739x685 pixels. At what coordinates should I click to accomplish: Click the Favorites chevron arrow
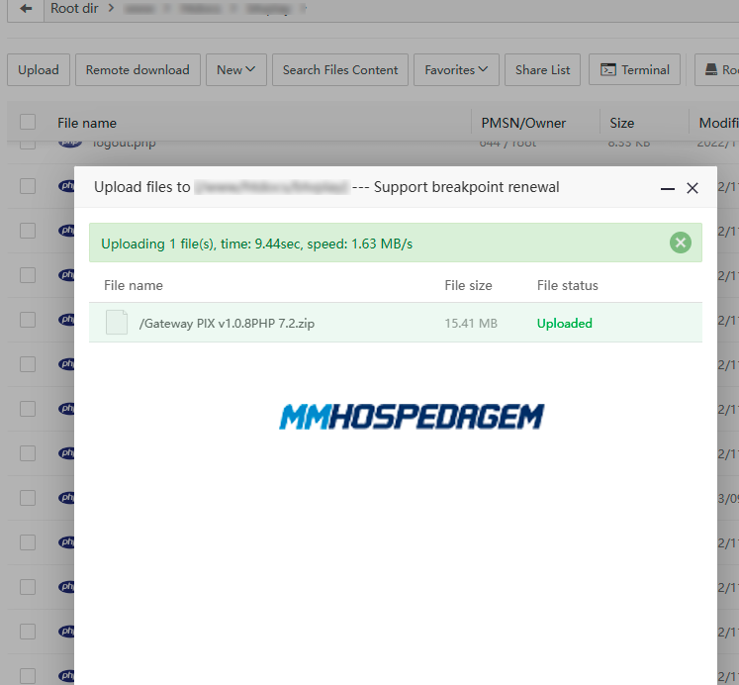click(483, 69)
